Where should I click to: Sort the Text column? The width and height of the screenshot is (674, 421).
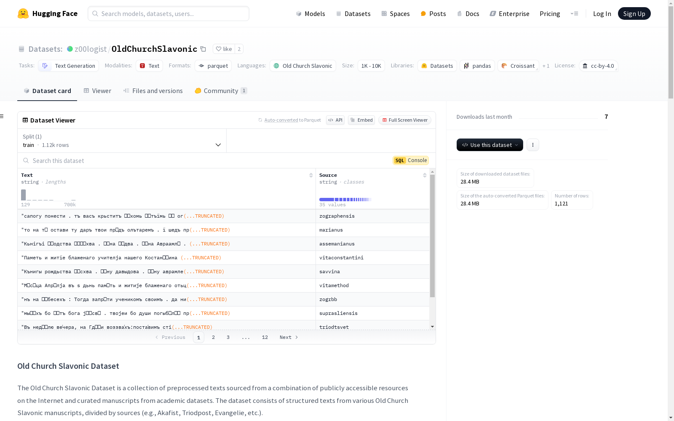tap(311, 175)
